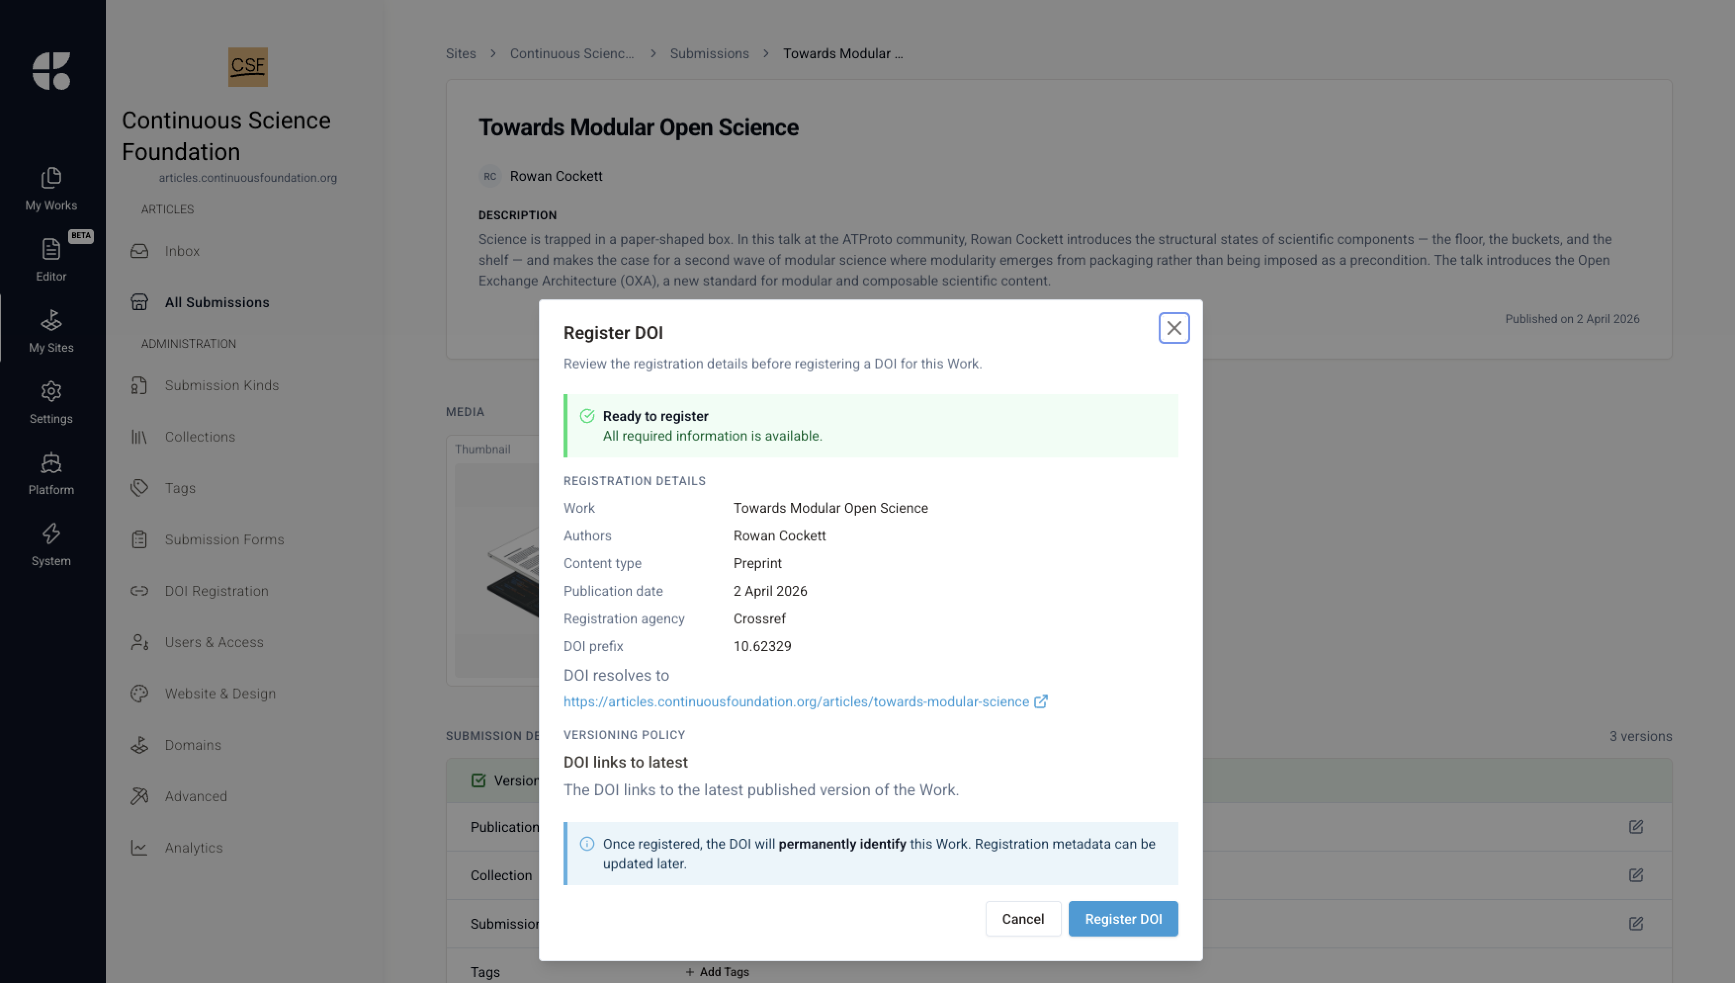Viewport: 1735px width, 983px height.
Task: Open Collections administration page
Action: (200, 437)
